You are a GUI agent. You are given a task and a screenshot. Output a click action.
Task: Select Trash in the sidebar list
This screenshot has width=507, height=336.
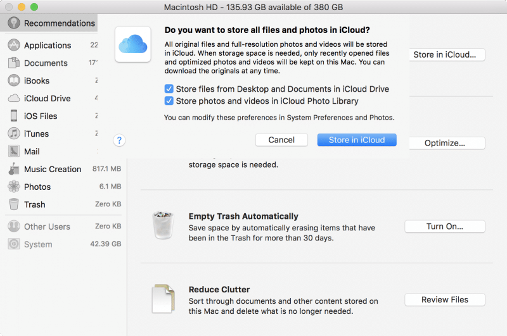64,204
